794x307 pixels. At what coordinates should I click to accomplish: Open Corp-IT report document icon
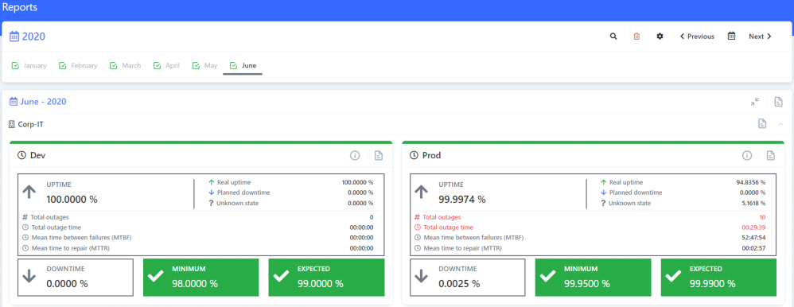click(x=762, y=123)
